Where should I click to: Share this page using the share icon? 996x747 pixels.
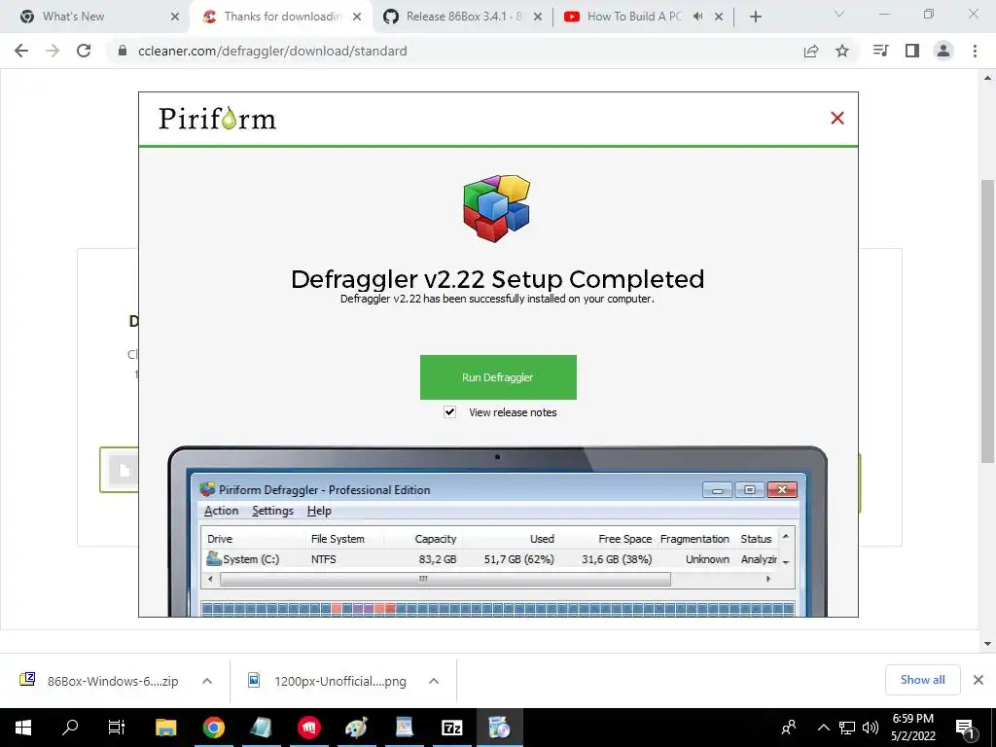tap(811, 51)
